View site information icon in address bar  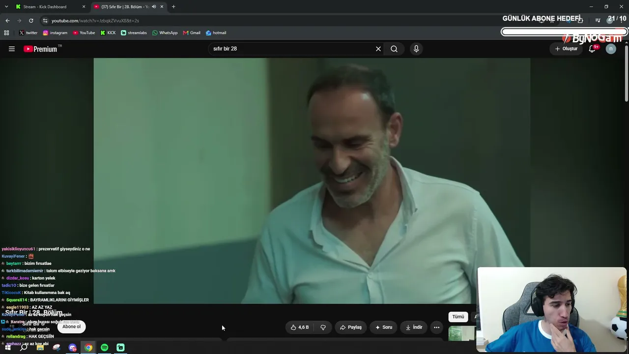45,21
